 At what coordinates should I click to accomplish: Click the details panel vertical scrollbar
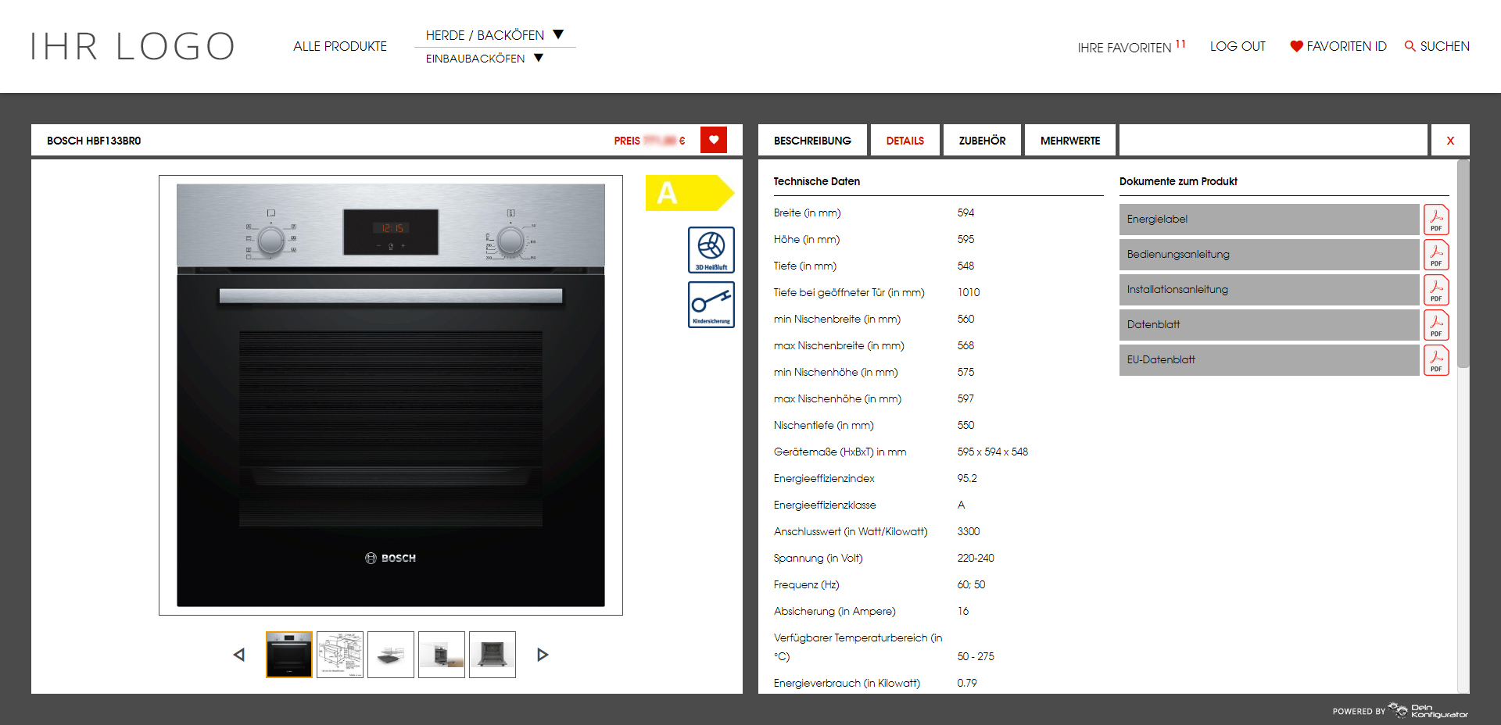(x=1463, y=266)
